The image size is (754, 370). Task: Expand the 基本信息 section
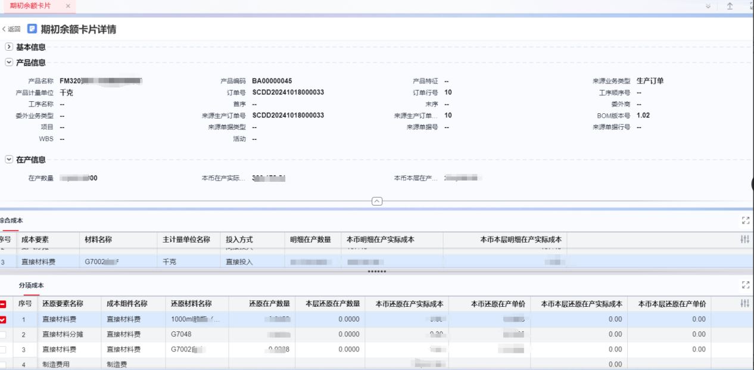9,47
